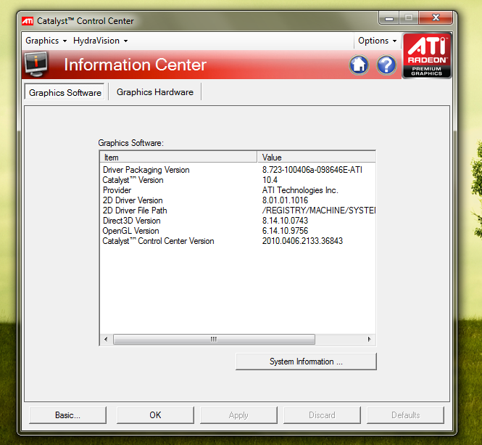Click the System Information button

[x=306, y=362]
